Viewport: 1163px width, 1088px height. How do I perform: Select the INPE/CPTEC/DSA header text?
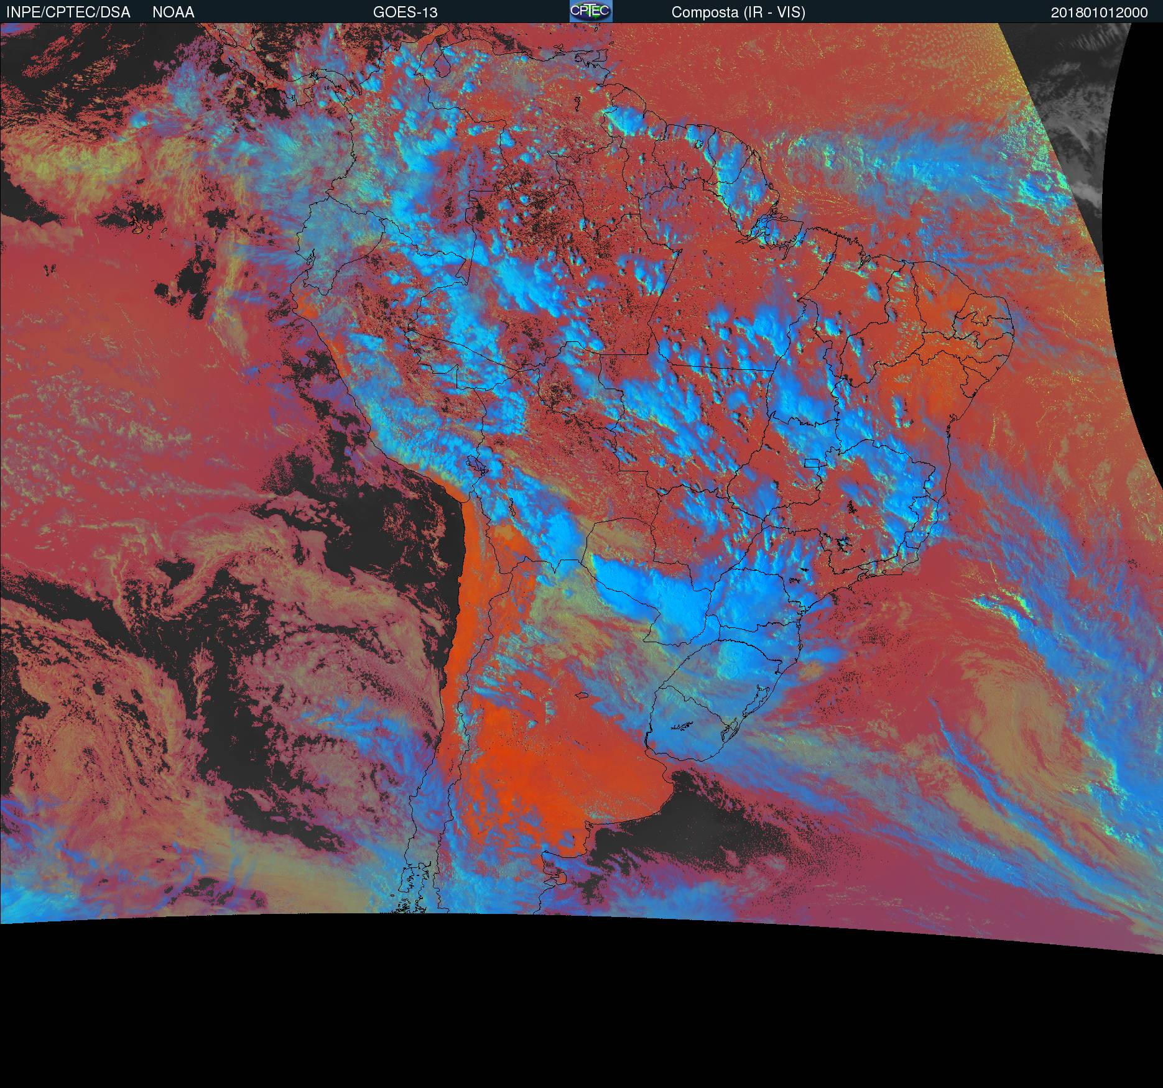point(68,12)
